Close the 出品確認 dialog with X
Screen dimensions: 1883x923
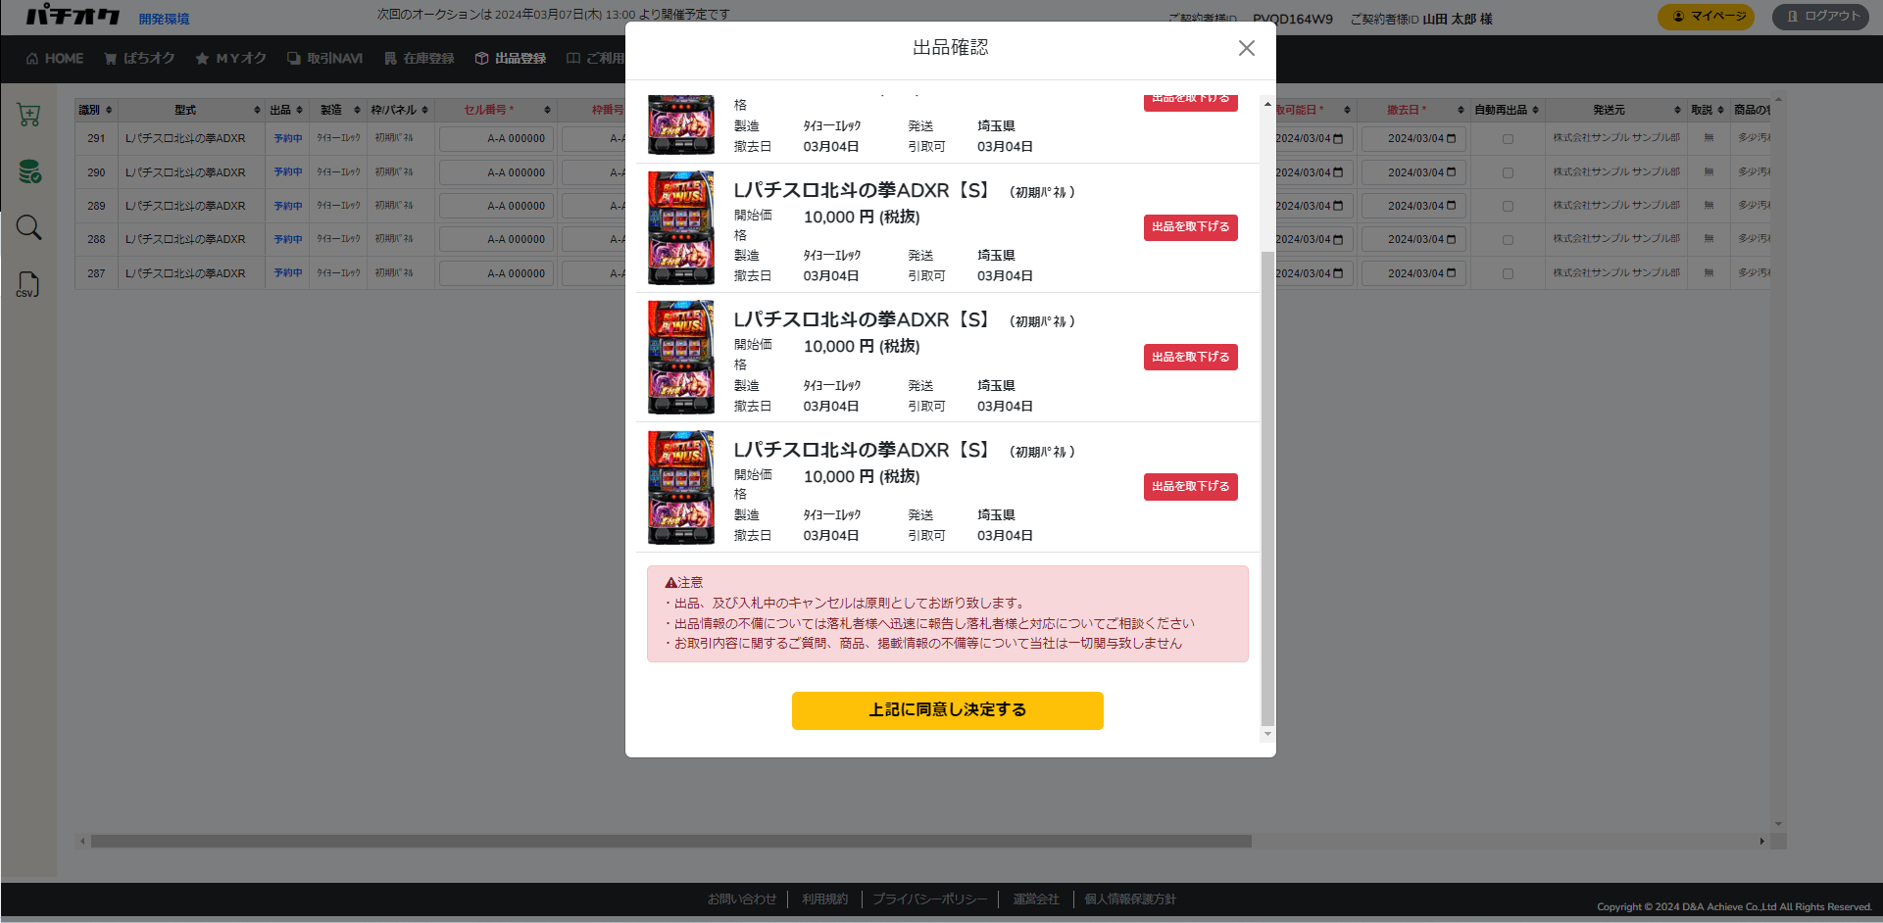click(x=1246, y=48)
